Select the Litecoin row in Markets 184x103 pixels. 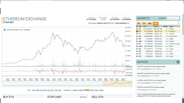pos(158,34)
